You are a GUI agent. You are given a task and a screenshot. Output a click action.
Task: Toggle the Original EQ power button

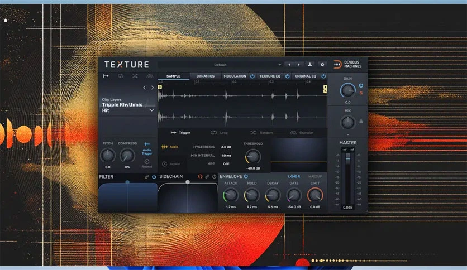click(x=323, y=76)
